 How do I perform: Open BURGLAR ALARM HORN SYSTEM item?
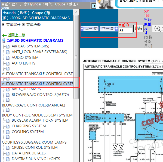40,120
